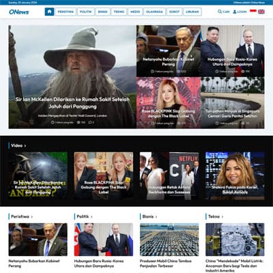This screenshot has width=273, height=273.
Task: Click the Login user icon
Action: [235, 12]
